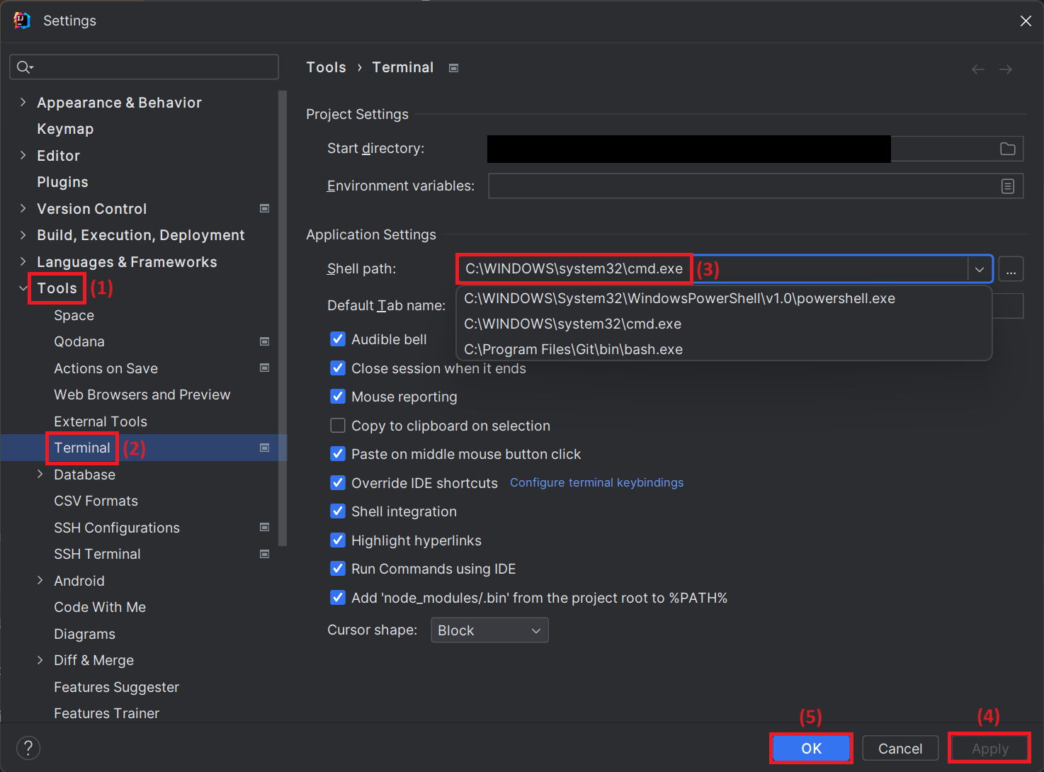1044x772 pixels.
Task: Focus the settings search field
Action: [x=144, y=67]
